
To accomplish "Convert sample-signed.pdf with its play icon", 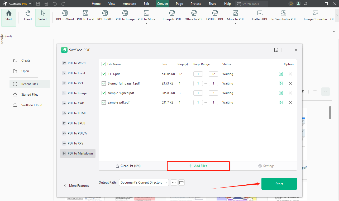I will tap(281, 93).
